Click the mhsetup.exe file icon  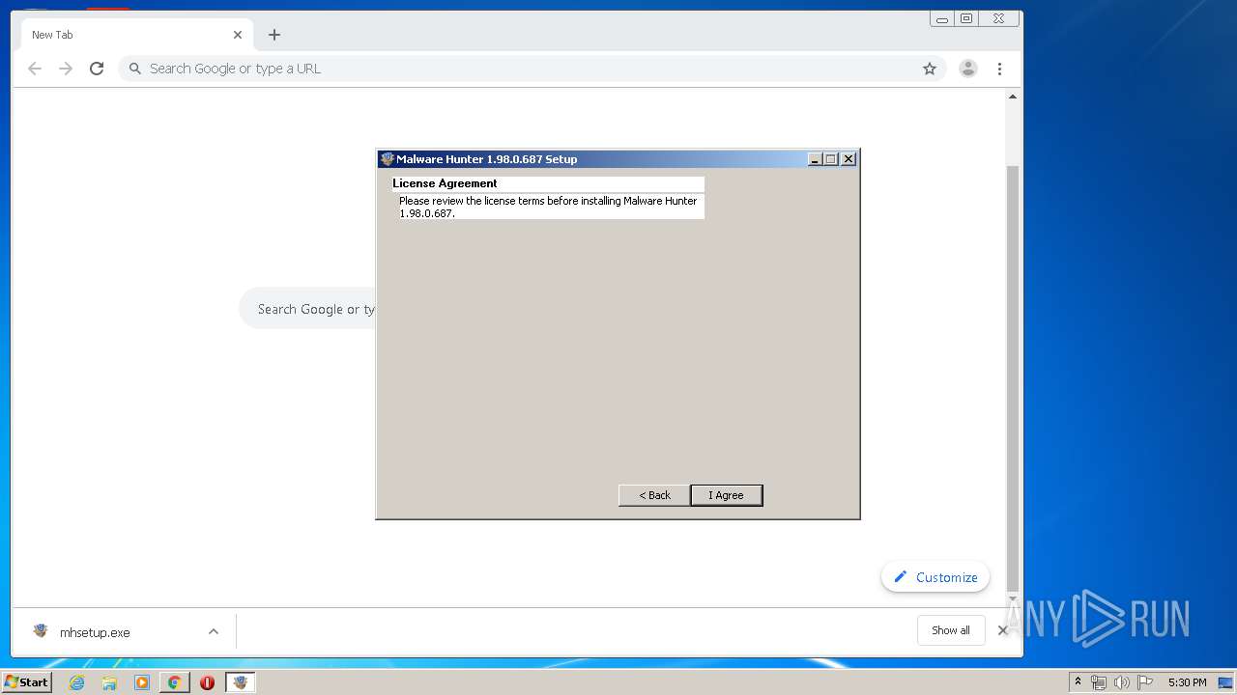tap(41, 631)
